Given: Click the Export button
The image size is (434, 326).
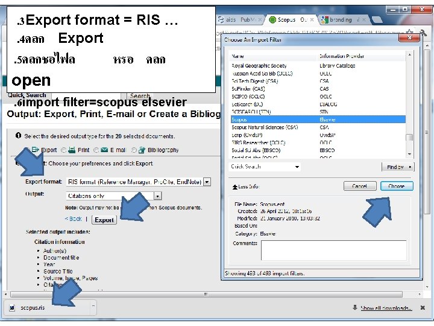Looking at the screenshot, I should (104, 220).
